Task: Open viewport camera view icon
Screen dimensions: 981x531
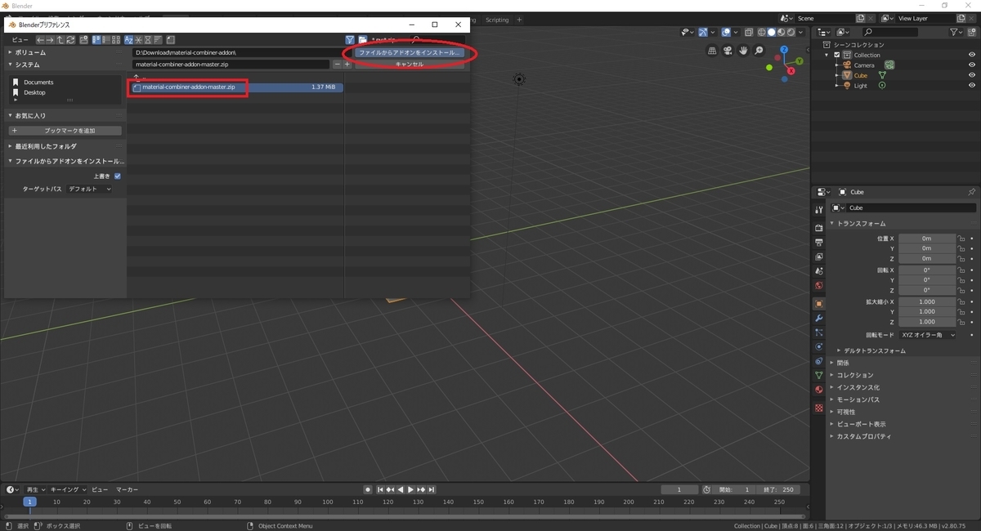Action: pos(728,50)
